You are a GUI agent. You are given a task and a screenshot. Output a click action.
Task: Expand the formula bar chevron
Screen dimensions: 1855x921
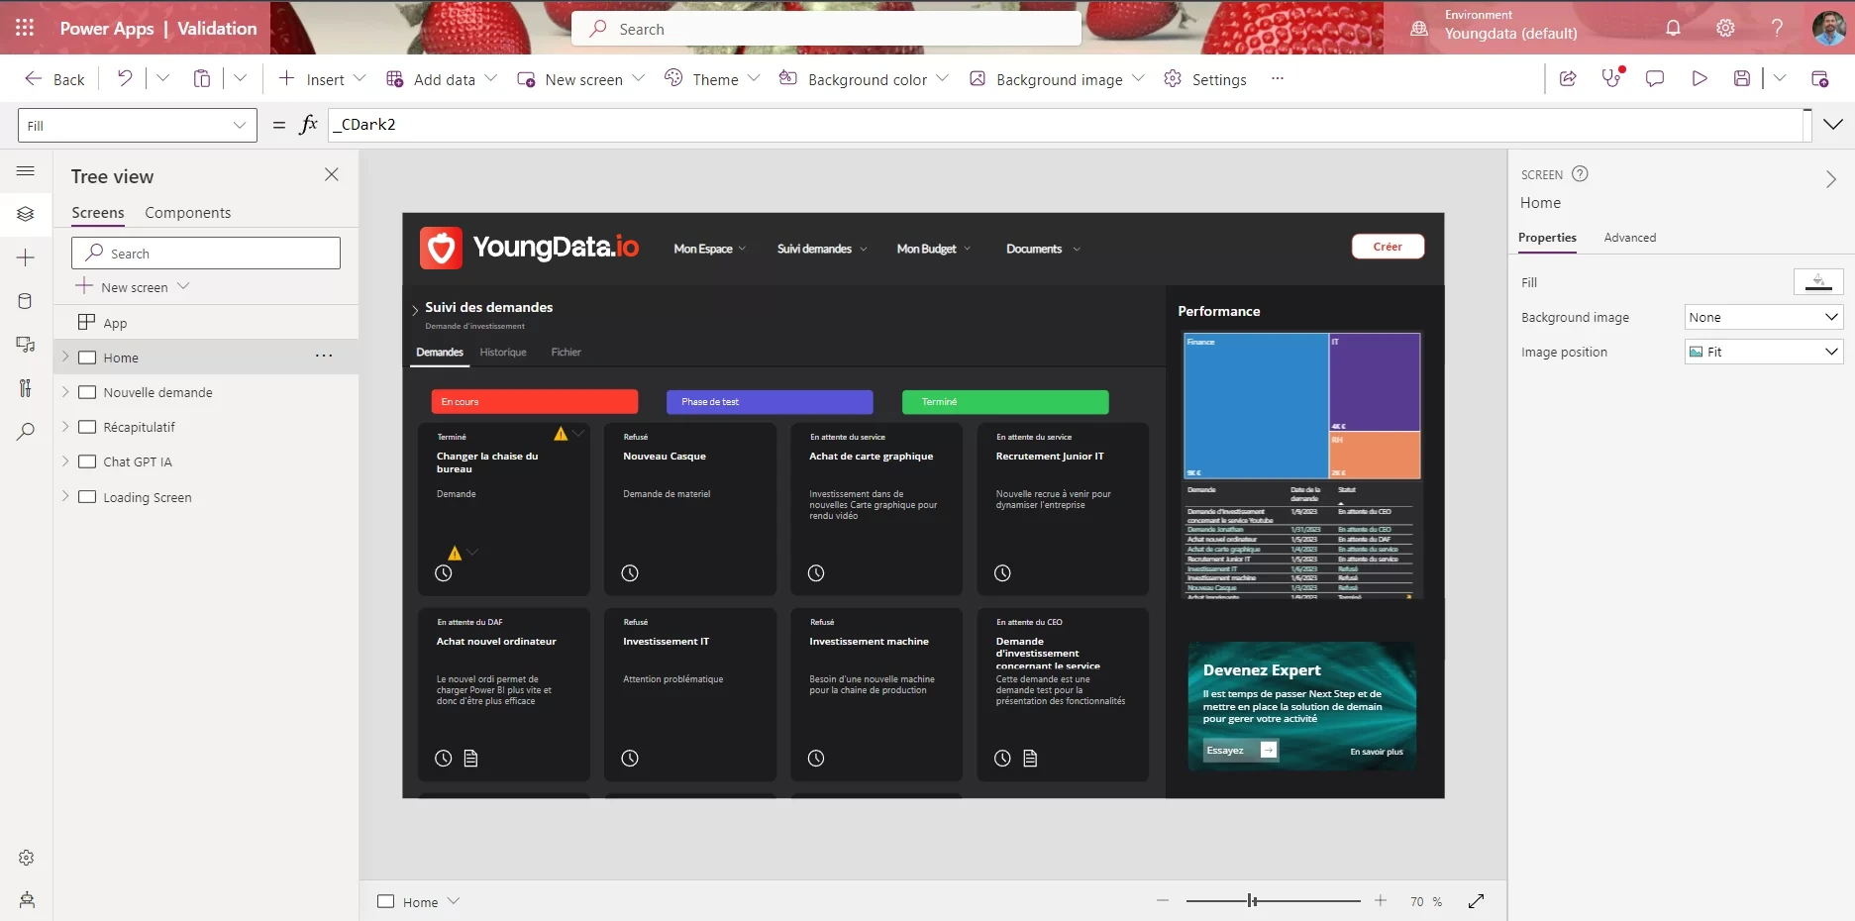coord(1833,125)
